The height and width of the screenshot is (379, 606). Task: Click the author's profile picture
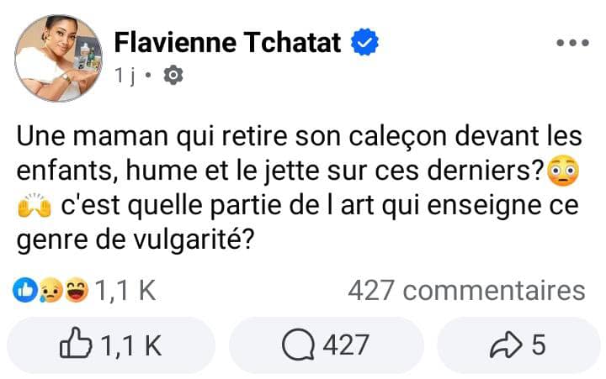coord(57,58)
